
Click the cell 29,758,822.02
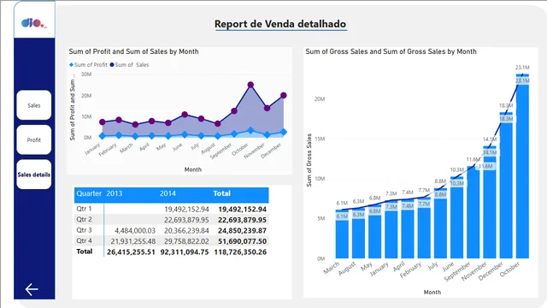point(186,241)
